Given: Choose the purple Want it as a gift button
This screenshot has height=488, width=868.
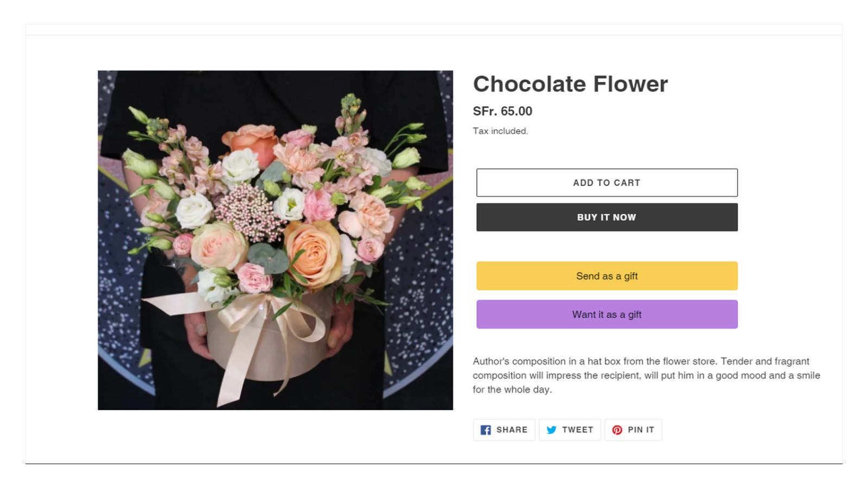Looking at the screenshot, I should coord(607,314).
